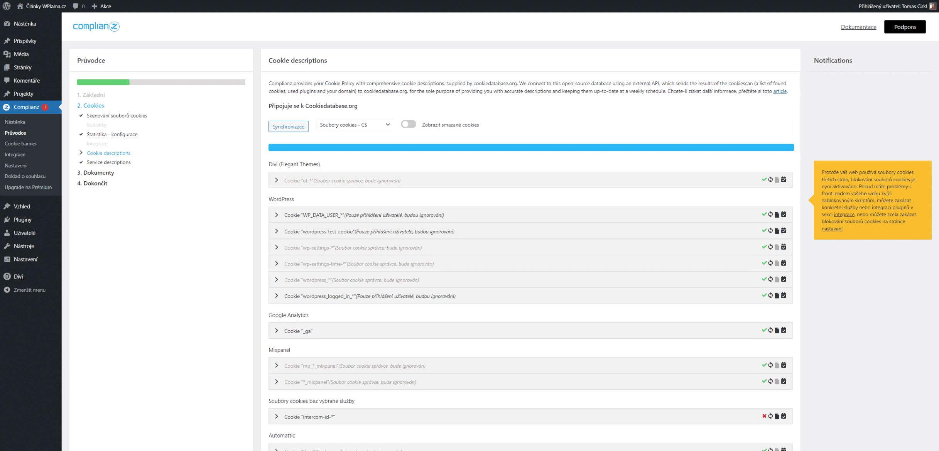Click the document icon on the "WP_DATA_USER_*" row
Image resolution: width=939 pixels, height=451 pixels.
[777, 215]
